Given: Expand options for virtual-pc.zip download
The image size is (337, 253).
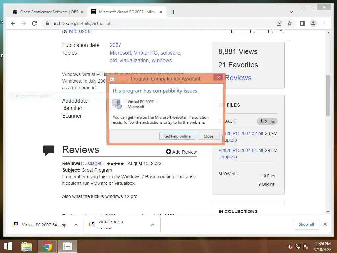Looking at the screenshot, I should (x=153, y=225).
